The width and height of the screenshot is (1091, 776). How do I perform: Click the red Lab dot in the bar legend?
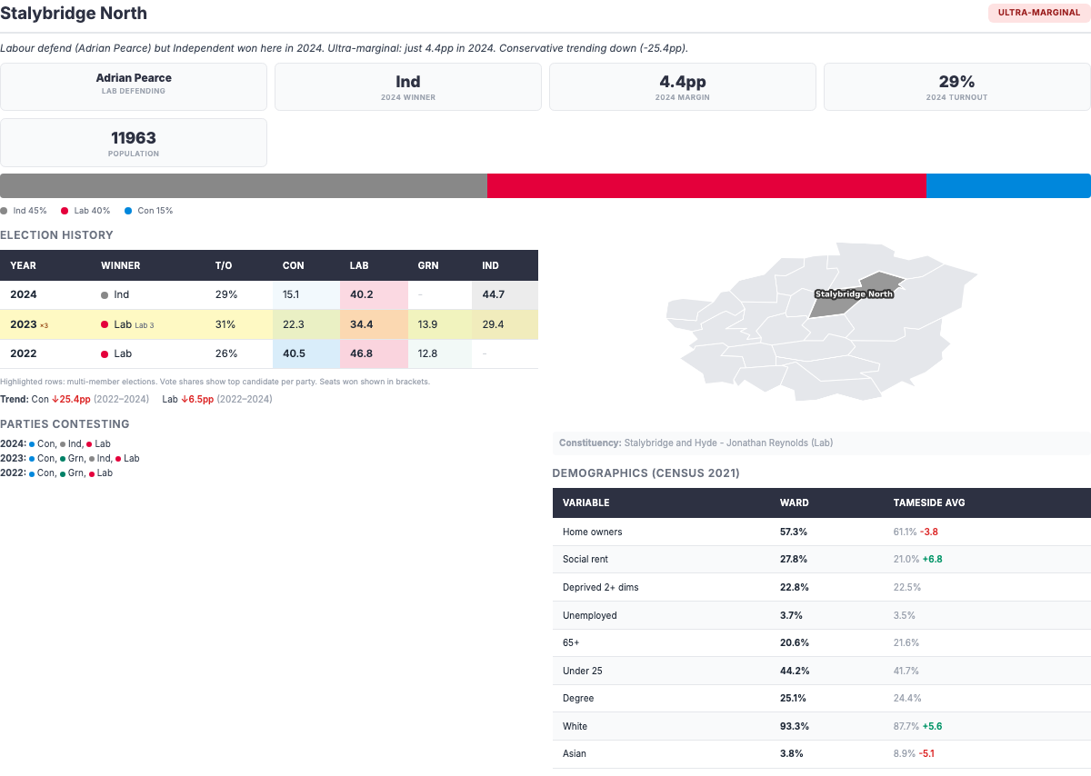point(65,210)
